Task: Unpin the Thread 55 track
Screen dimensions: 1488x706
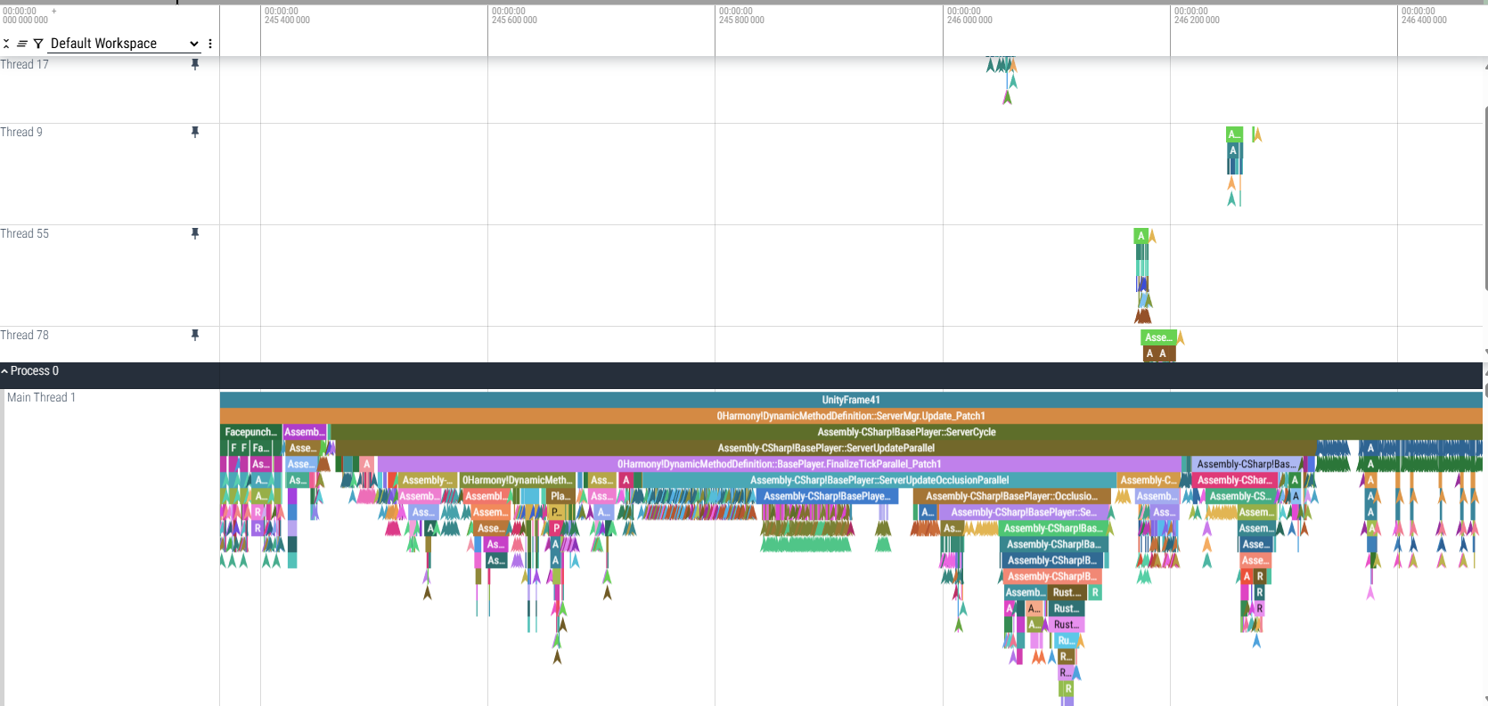Action: (x=195, y=233)
